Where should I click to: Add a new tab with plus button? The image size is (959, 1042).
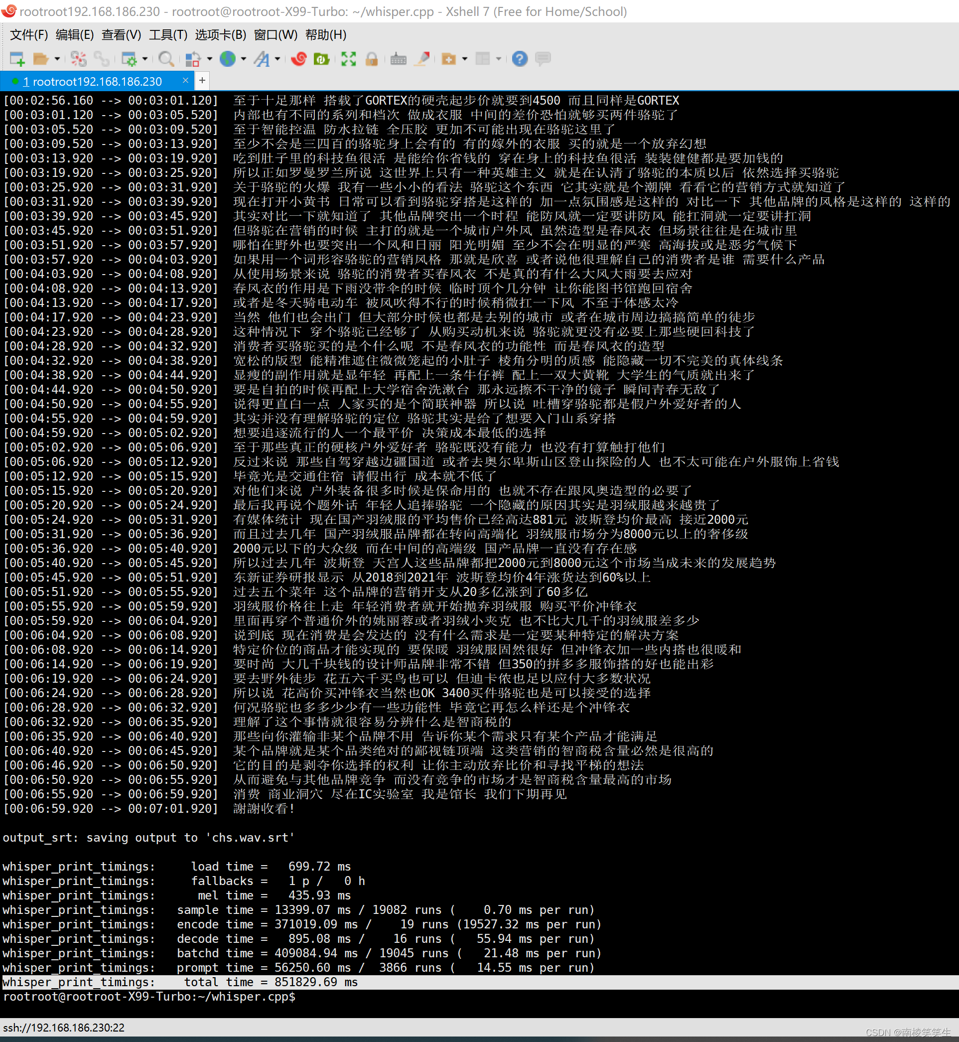point(202,80)
